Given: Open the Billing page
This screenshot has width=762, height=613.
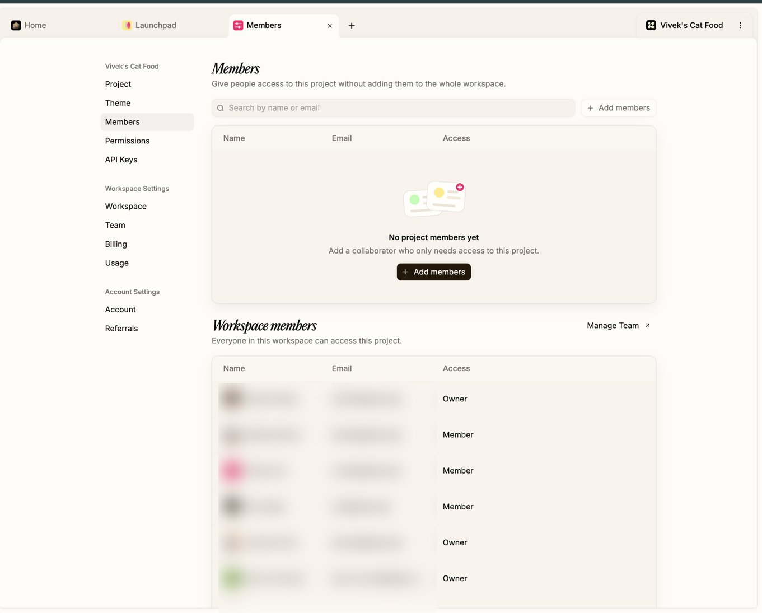Looking at the screenshot, I should point(147,244).
